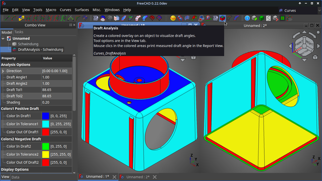This screenshot has width=322, height=181.
Task: Pick the green Color In Draft2 swatch
Action: [46, 146]
